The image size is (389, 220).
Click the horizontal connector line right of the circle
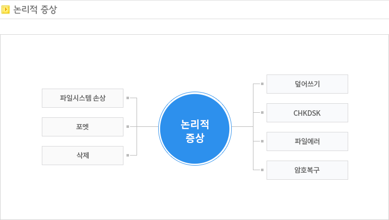(242, 127)
